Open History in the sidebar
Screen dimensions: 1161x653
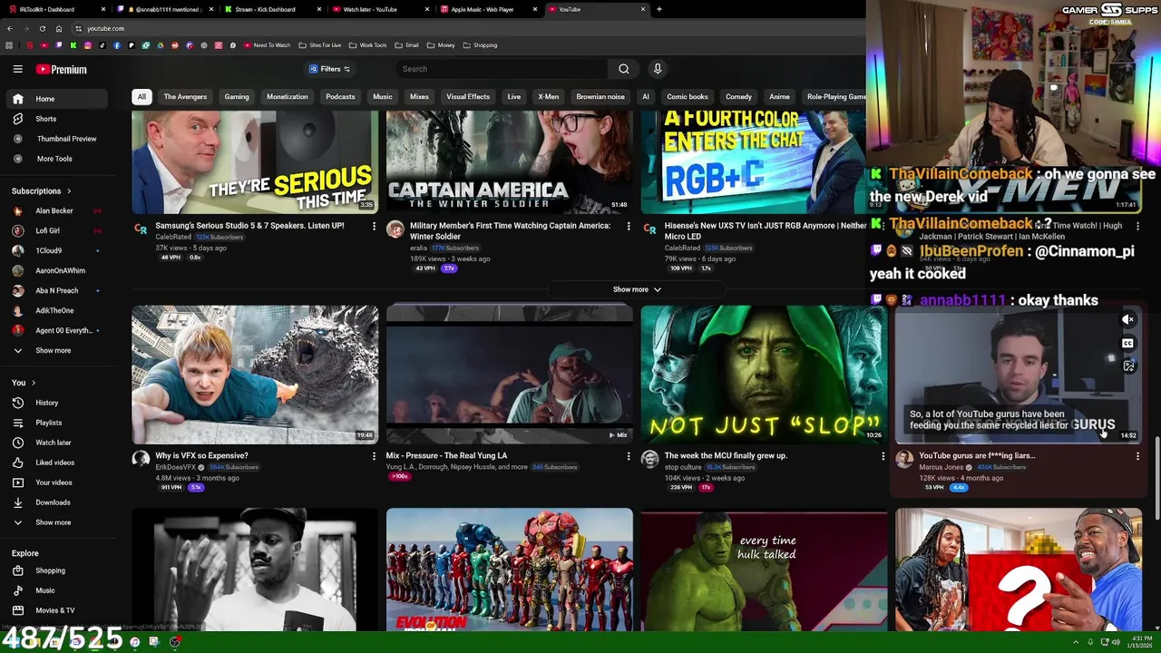coord(46,403)
